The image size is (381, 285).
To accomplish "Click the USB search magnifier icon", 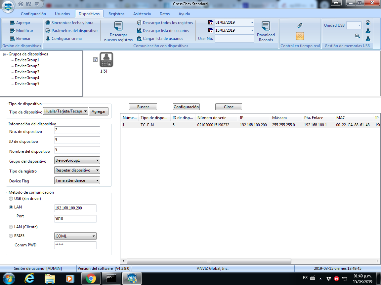I will click(358, 36).
